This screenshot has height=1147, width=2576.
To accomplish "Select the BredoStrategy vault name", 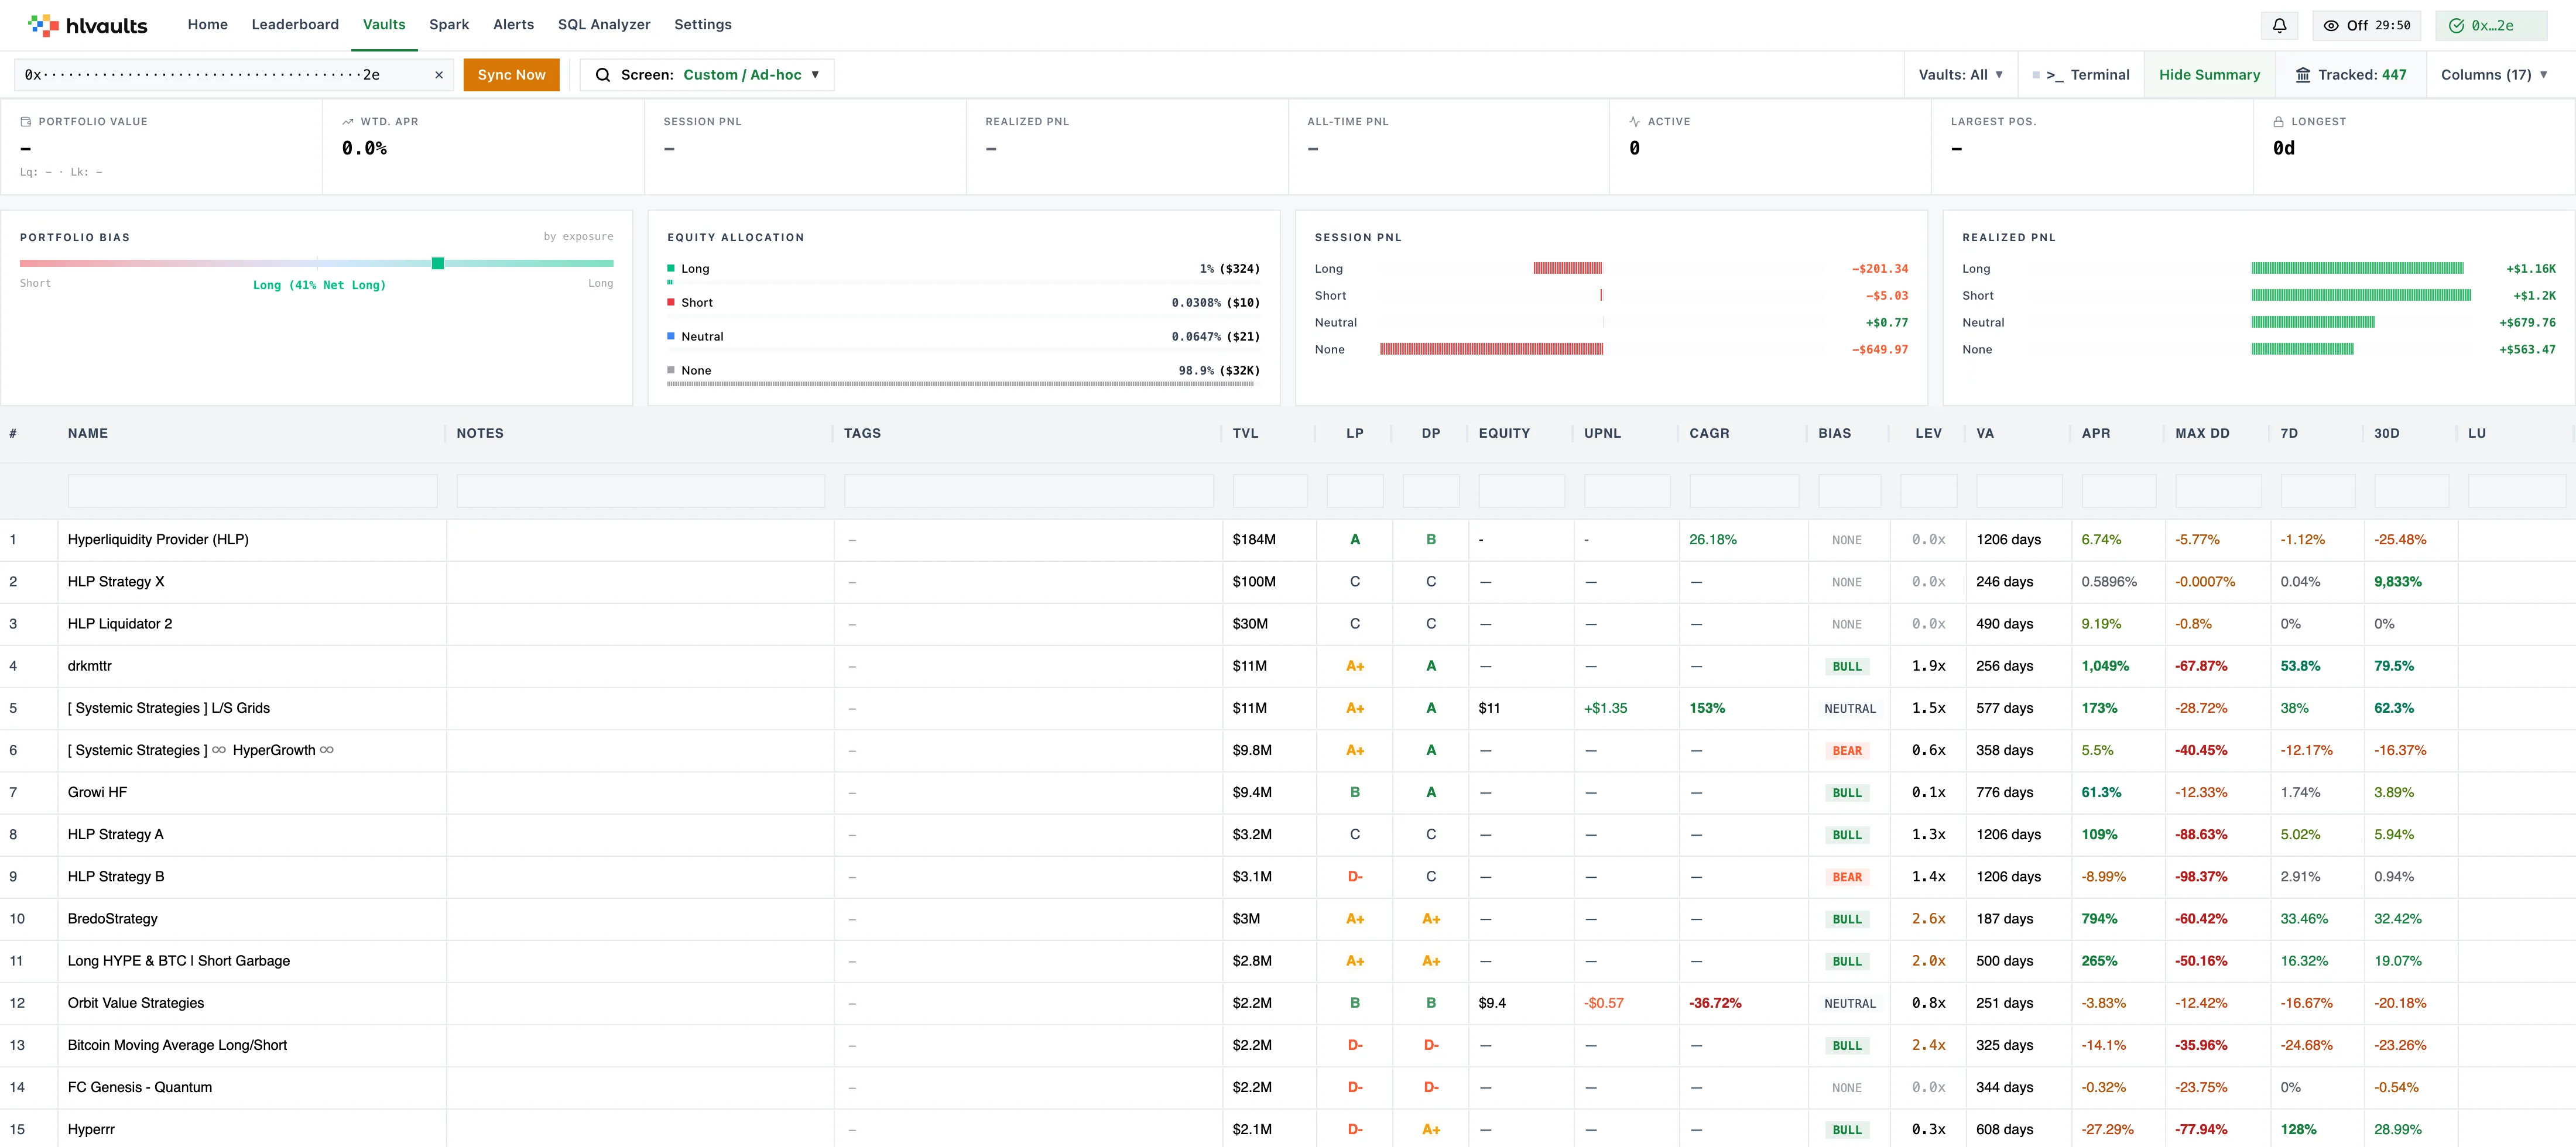I will coord(113,919).
